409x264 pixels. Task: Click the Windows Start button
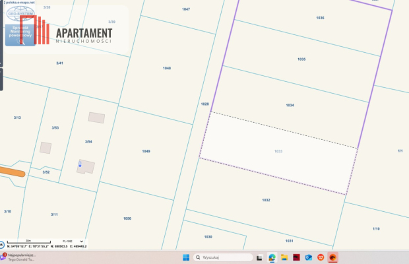pos(185,257)
